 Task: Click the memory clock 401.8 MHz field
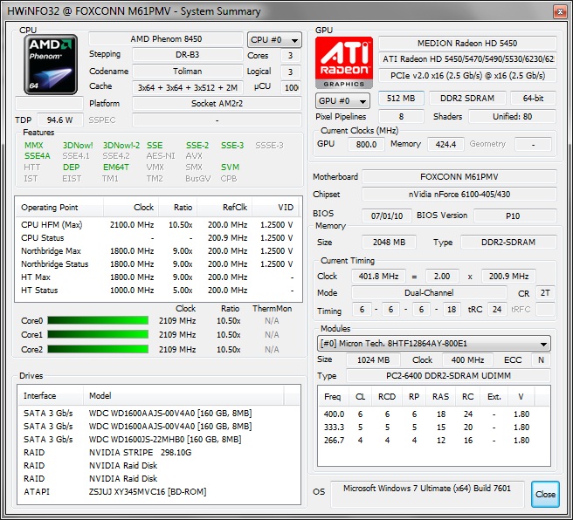378,277
